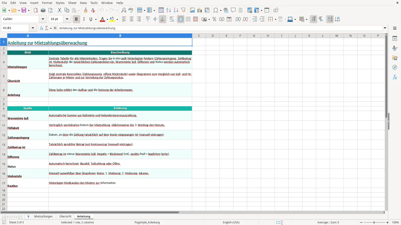This screenshot has width=401, height=225.
Task: Click the AutoFilter funnel icon
Action: click(183, 10)
